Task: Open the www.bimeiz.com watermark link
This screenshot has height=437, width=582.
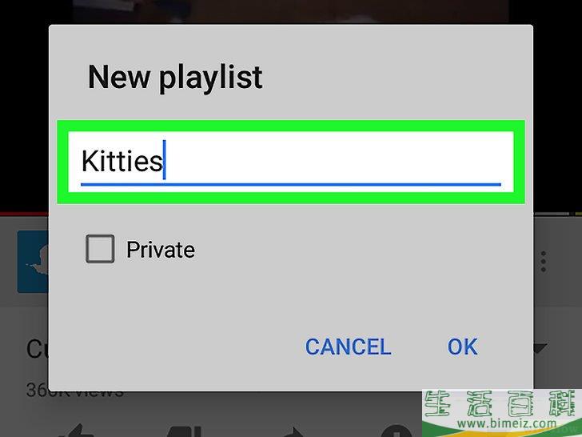Action: coord(507,423)
